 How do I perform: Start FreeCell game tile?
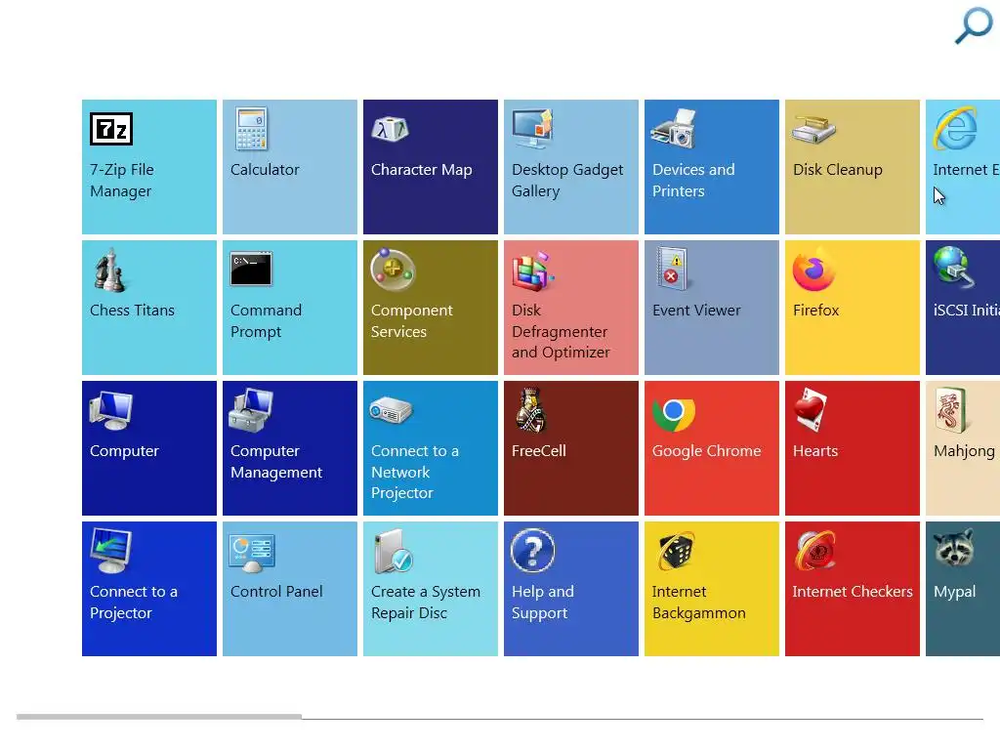[x=571, y=448]
